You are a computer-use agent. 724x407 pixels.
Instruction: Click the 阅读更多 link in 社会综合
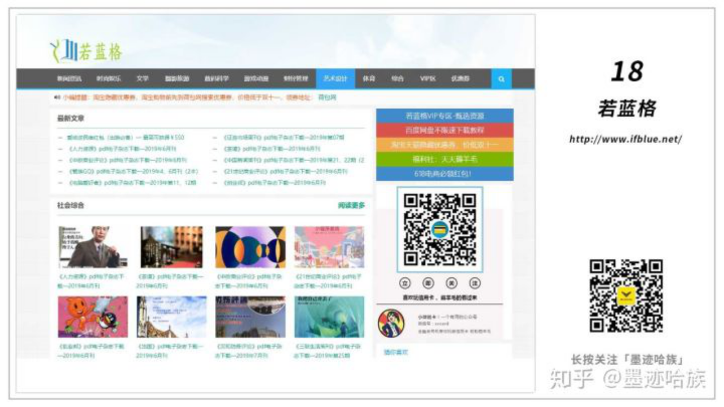click(x=351, y=205)
